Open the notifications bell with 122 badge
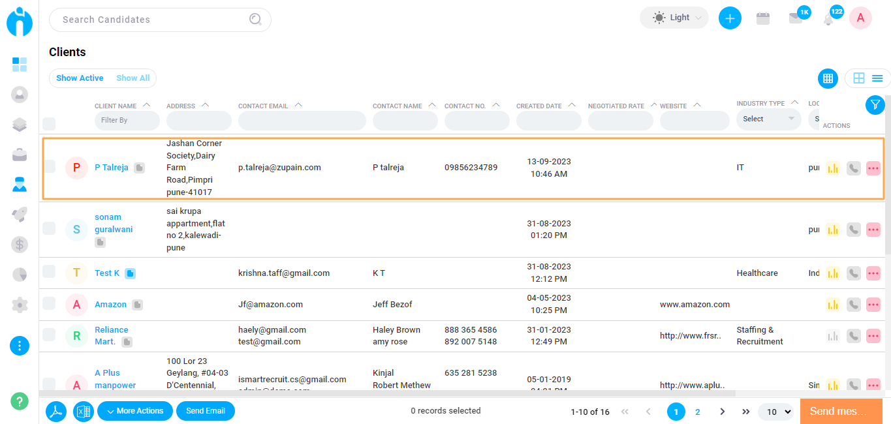The image size is (891, 424). pyautogui.click(x=828, y=20)
